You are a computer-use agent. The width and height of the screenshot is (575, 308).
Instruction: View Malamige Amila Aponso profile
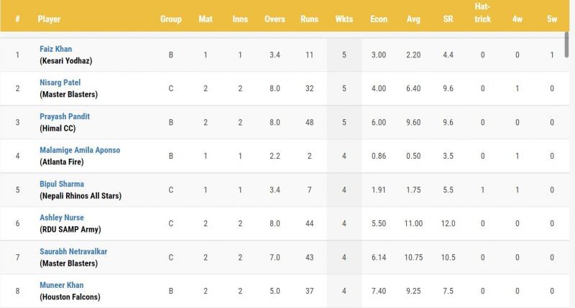pyautogui.click(x=80, y=150)
